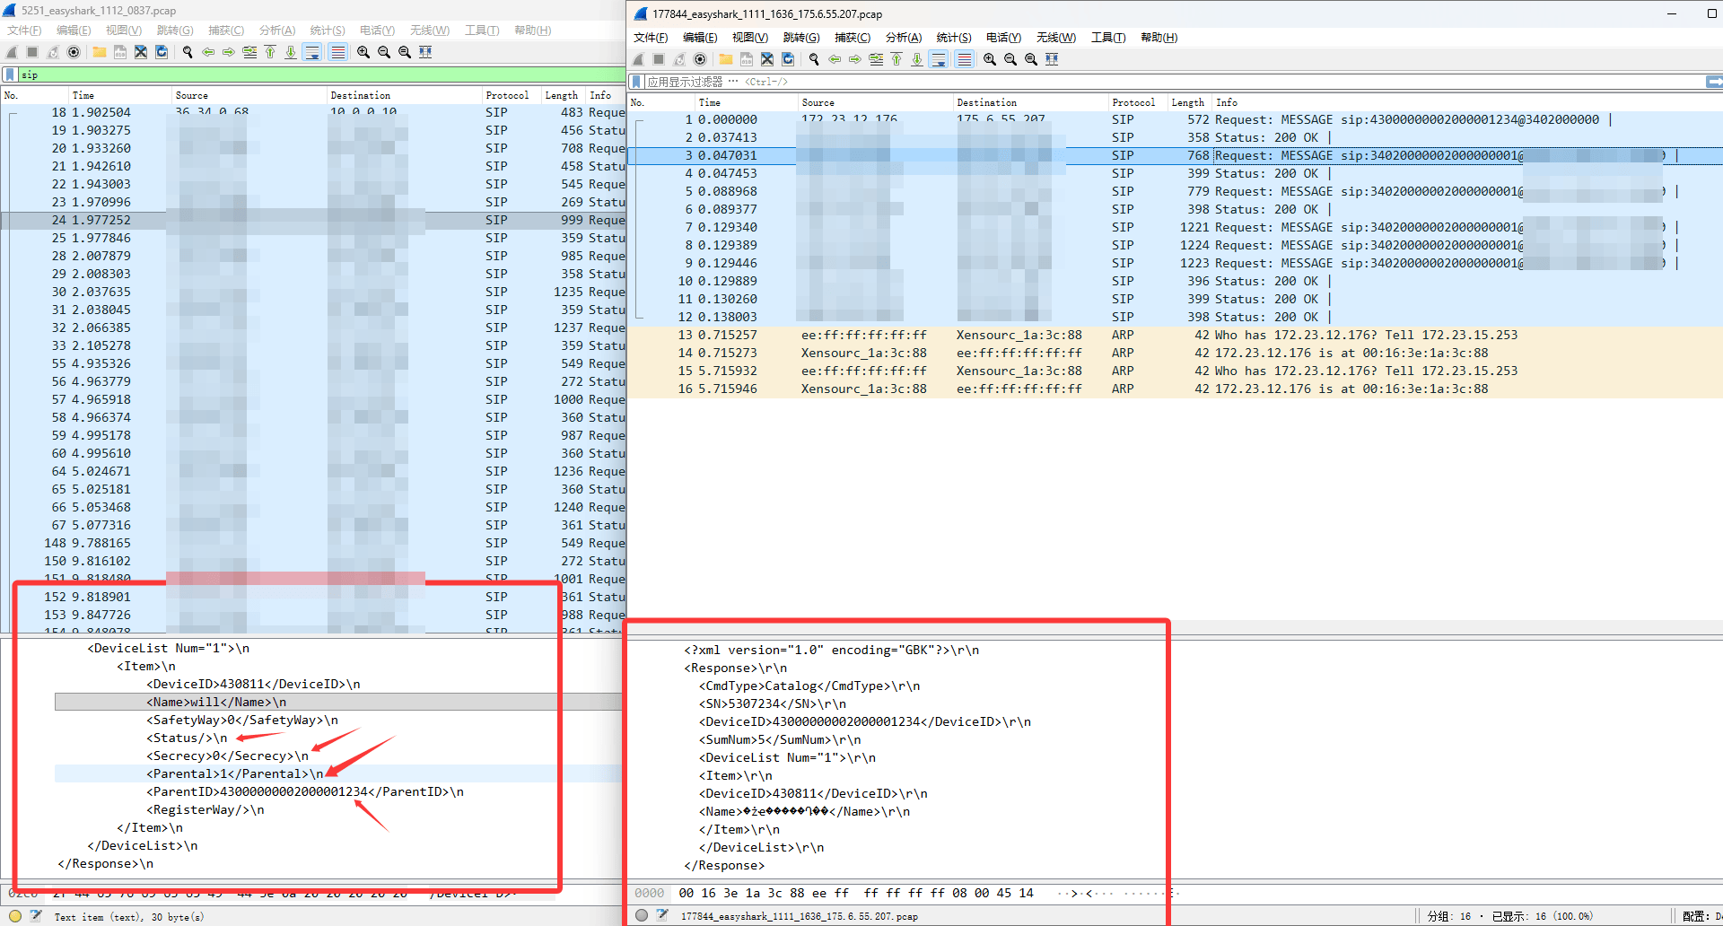Click Open capture file folder icon, left window

[100, 52]
